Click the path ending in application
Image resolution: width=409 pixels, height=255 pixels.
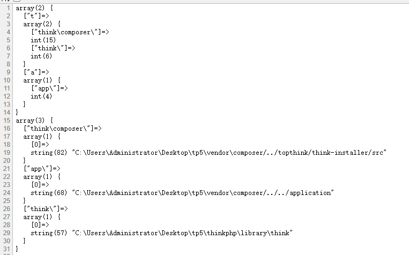click(x=203, y=193)
